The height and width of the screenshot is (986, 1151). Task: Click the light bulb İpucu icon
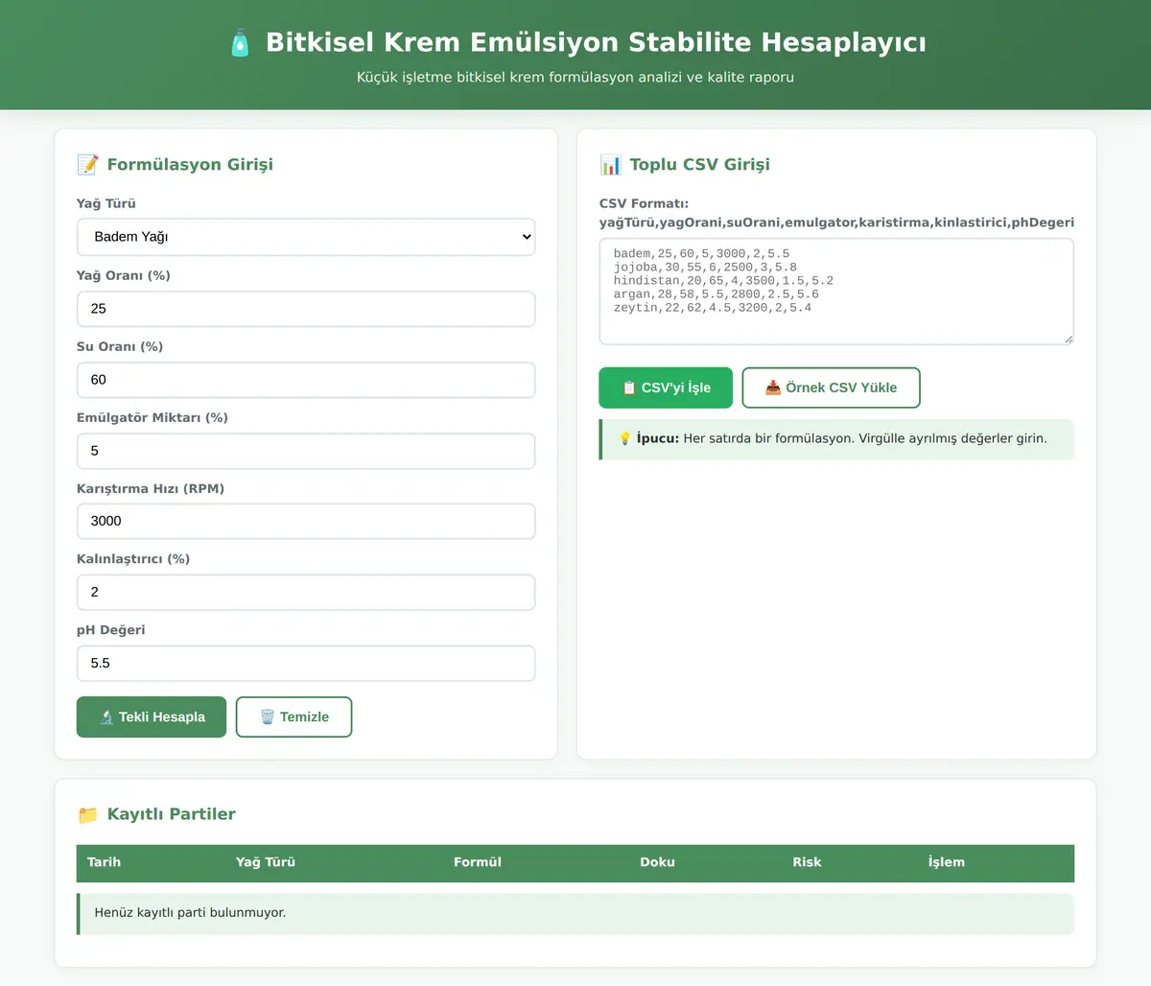pyautogui.click(x=624, y=438)
